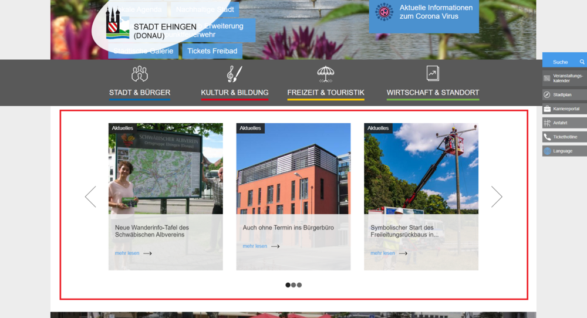The width and height of the screenshot is (587, 318).
Task: Open Aktuelle Informationen zum Corona Virus
Action: pos(424,16)
